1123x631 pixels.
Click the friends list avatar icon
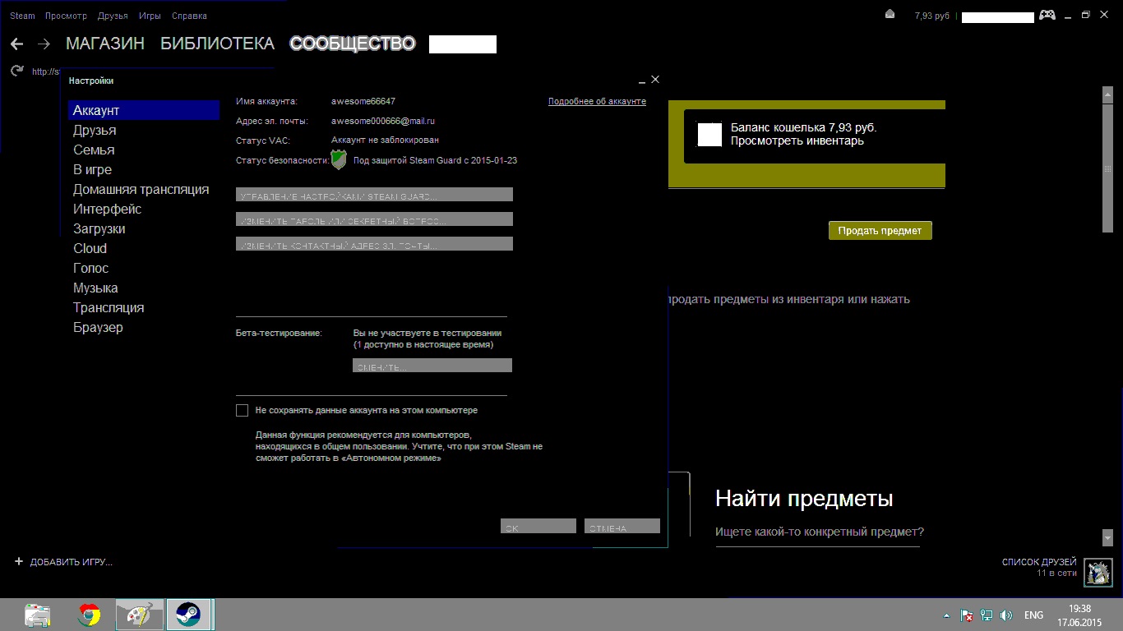coord(1098,573)
